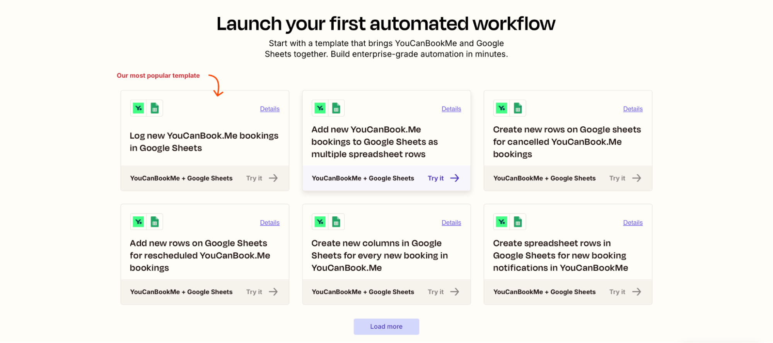Image resolution: width=773 pixels, height=343 pixels.
Task: Click arrow icon on 'Create new columns' card
Action: (455, 292)
